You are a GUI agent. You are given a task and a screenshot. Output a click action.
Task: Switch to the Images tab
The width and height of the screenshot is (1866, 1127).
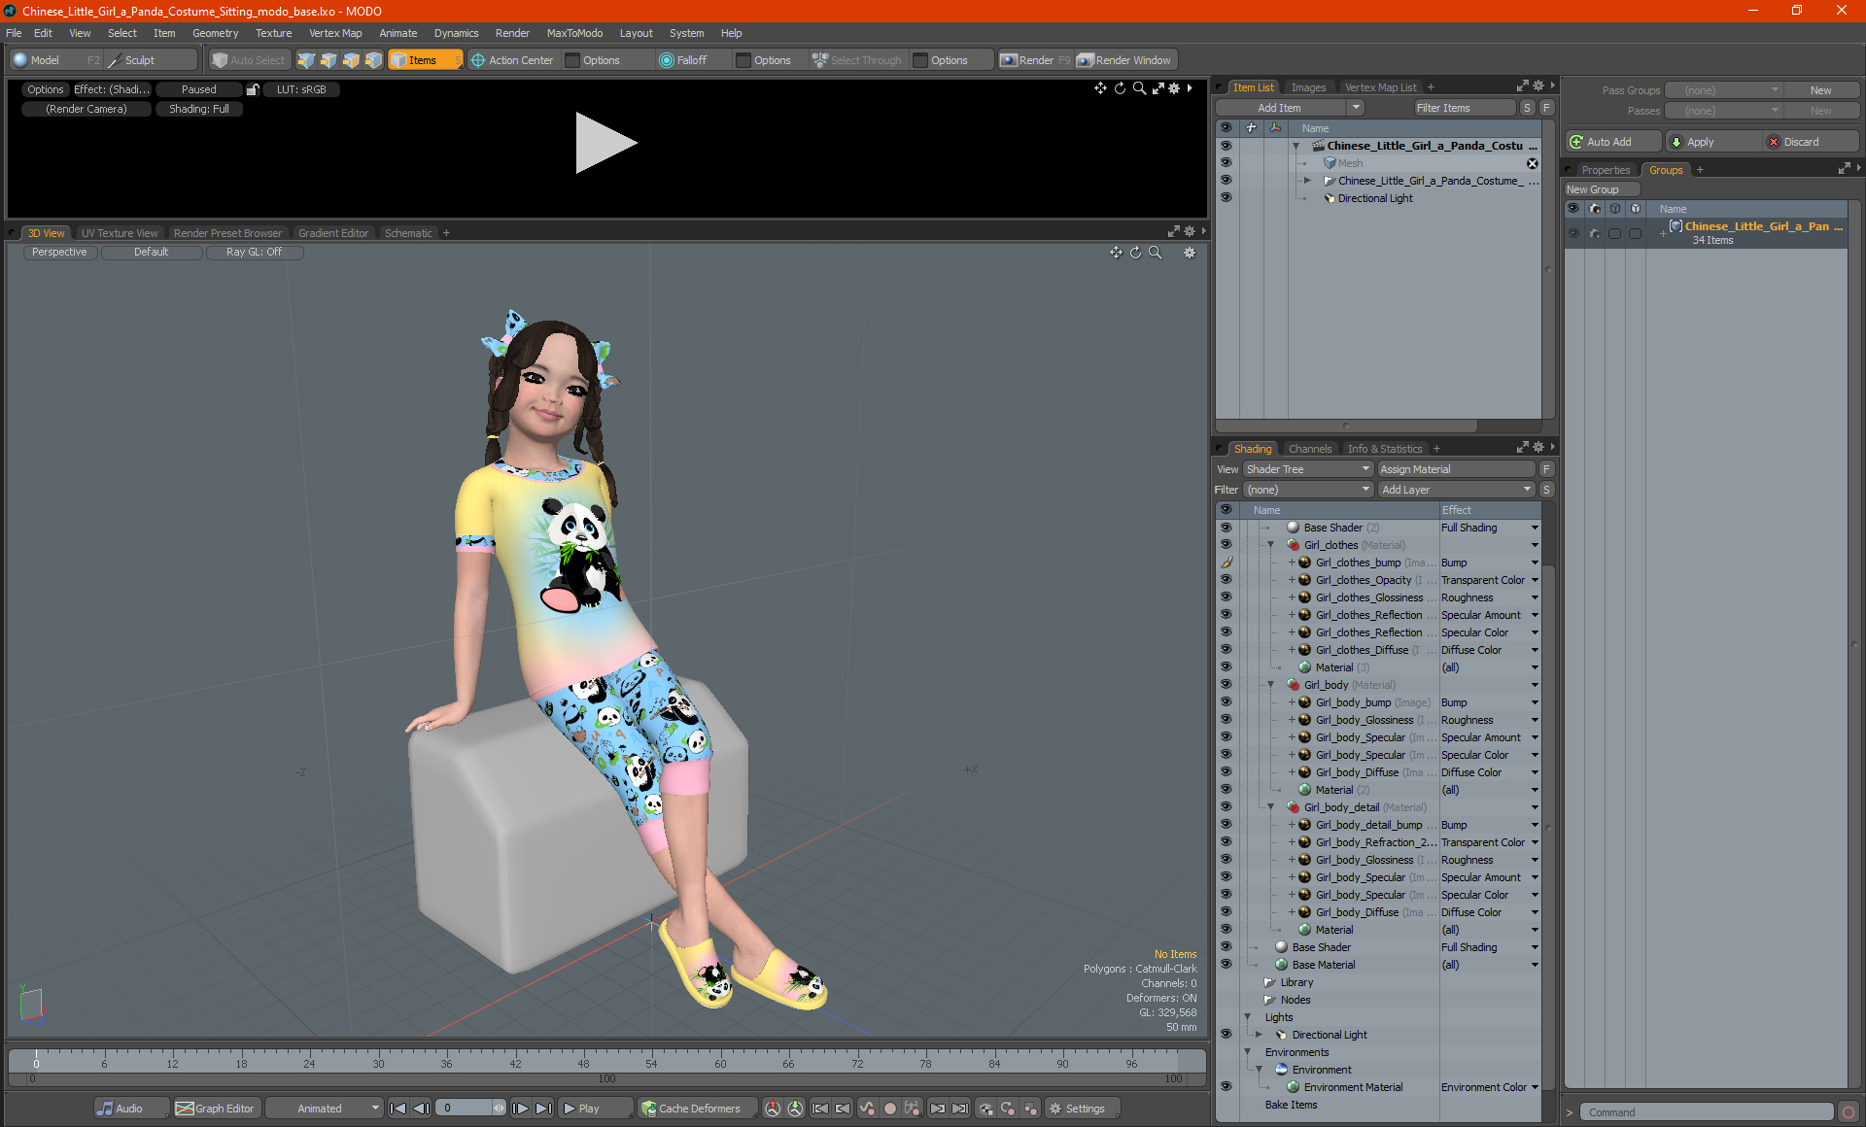1308,87
